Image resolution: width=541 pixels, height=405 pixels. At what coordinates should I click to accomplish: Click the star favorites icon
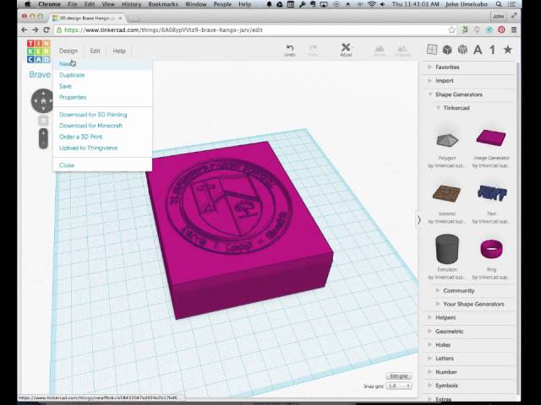507,50
